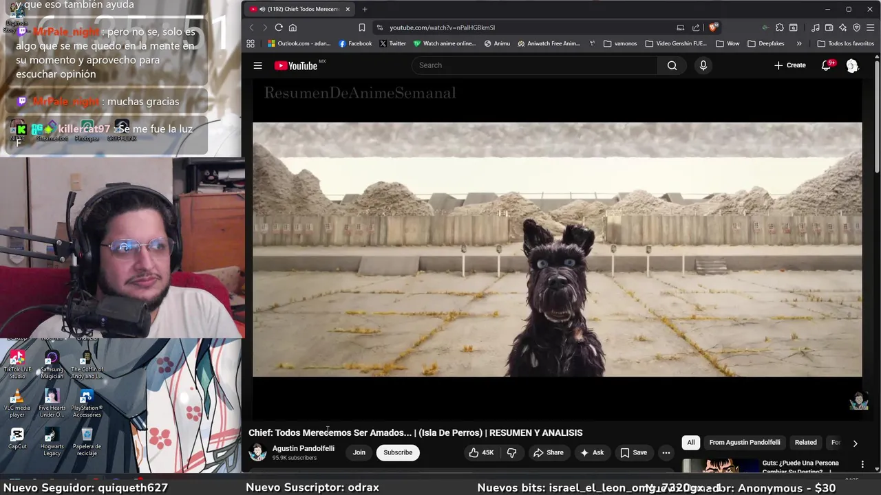Viewport: 881px width, 495px height.
Task: Open YouTube notifications bell
Action: pyautogui.click(x=827, y=65)
